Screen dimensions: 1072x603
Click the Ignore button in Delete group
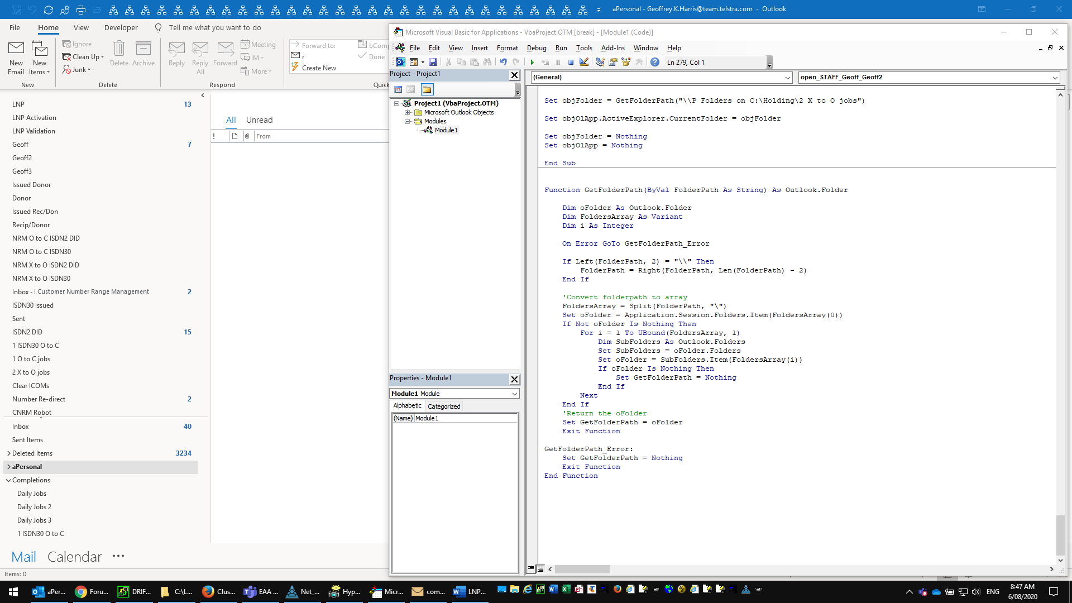77,44
